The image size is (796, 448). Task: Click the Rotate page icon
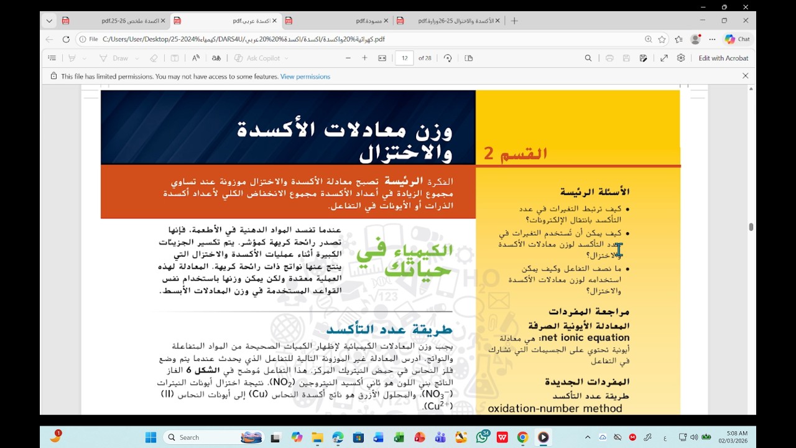(448, 58)
